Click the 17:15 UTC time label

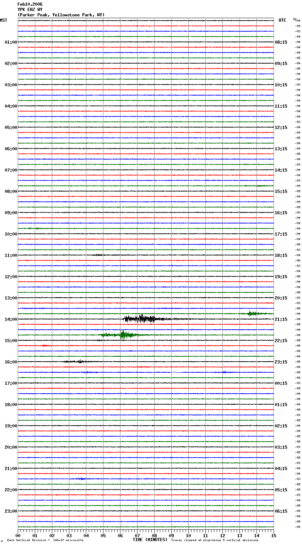[281, 234]
